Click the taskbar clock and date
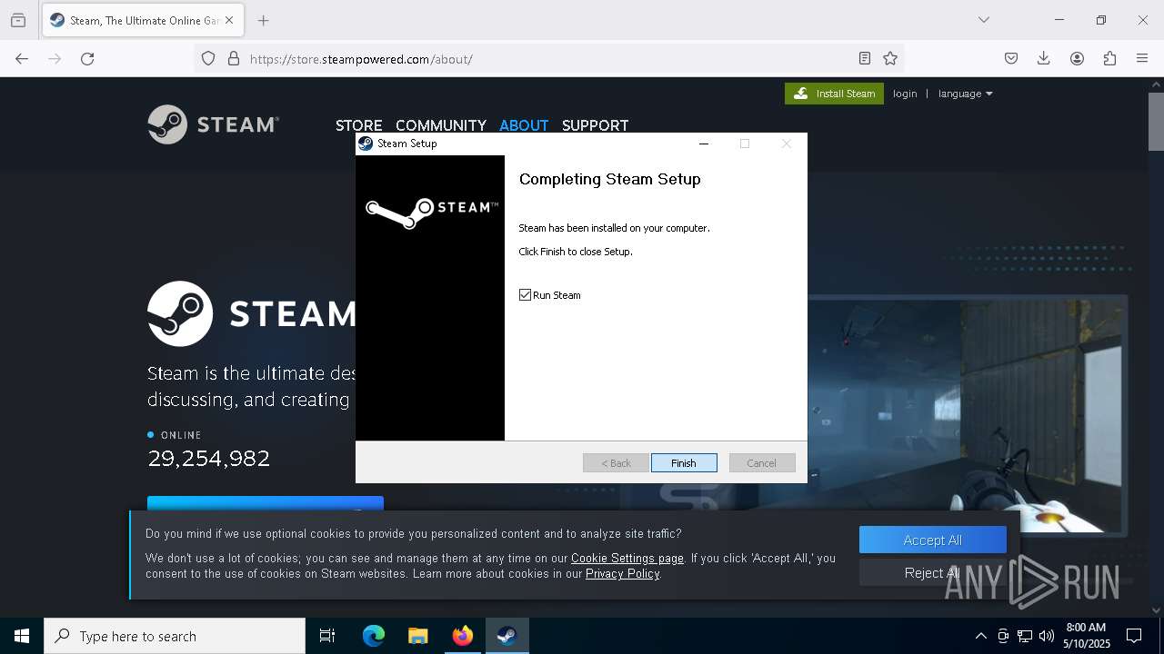 tap(1086, 636)
